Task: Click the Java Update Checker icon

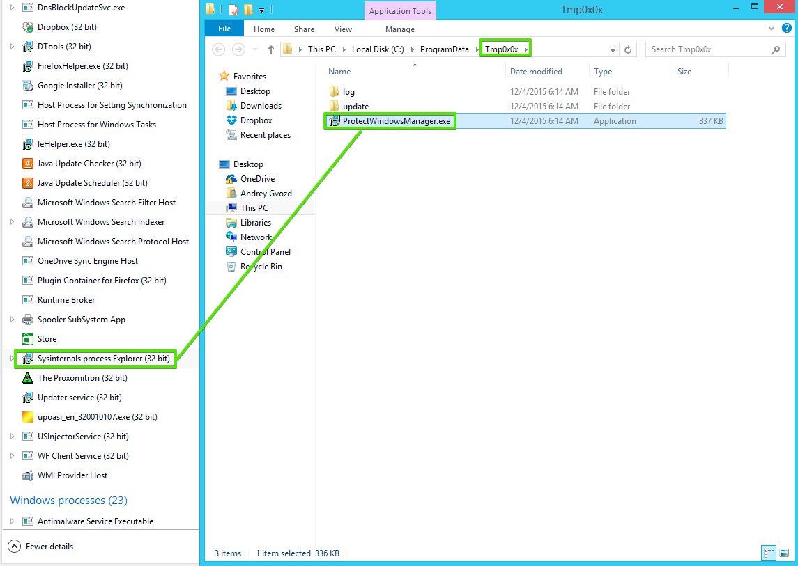Action: click(x=28, y=164)
